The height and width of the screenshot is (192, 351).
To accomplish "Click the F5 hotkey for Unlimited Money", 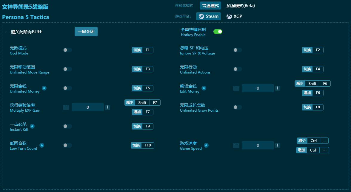I will (142, 88).
